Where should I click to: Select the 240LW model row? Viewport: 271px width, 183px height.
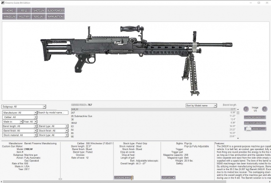click(x=153, y=110)
